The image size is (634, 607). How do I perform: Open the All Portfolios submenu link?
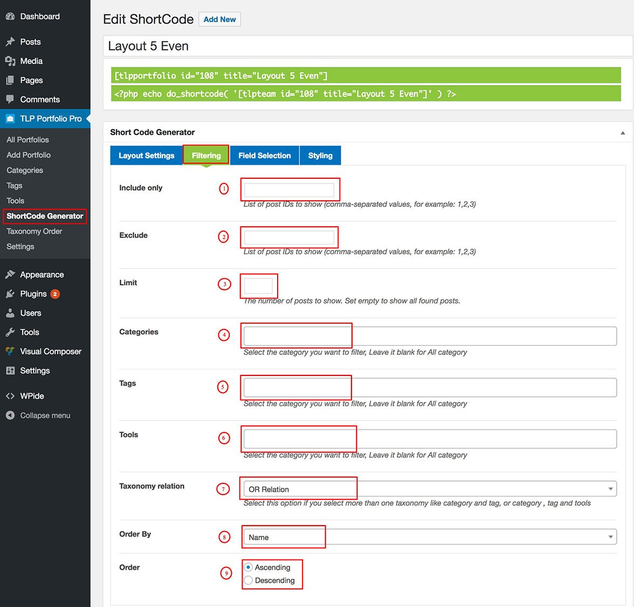[x=27, y=139]
